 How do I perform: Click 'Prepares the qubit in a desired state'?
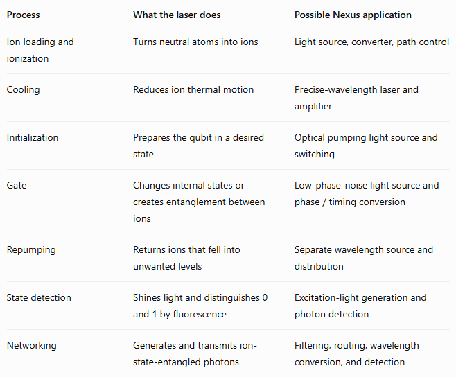[198, 146]
